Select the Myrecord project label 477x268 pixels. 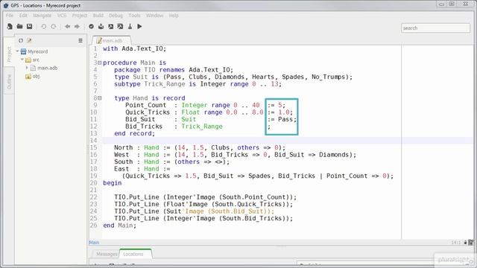click(38, 51)
